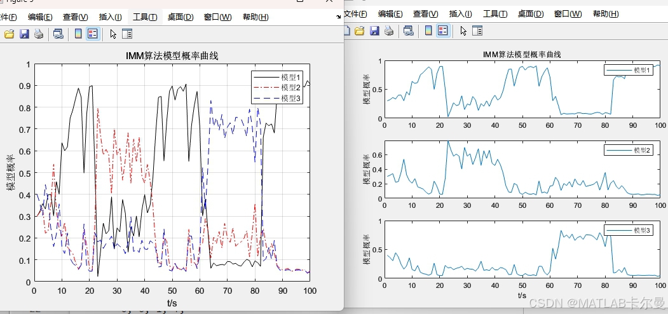Save figure icon in right figure toolbar
The height and width of the screenshot is (314, 668).
(374, 31)
